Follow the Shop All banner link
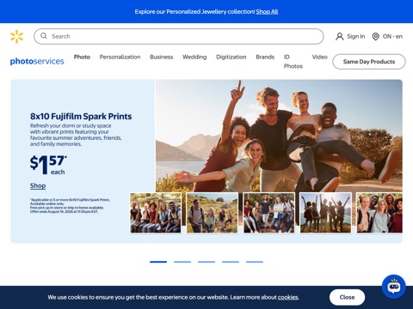This screenshot has height=309, width=413. (267, 12)
